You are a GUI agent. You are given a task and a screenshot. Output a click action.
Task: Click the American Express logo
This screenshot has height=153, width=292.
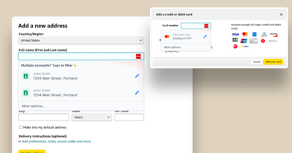click(254, 34)
